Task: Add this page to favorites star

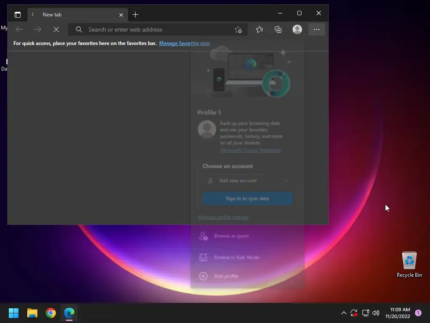Action: pos(239,30)
